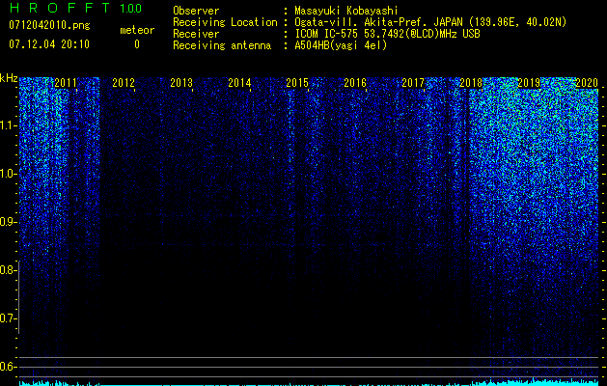Click the 2013 time marker
607x386 pixels.
[x=181, y=83]
